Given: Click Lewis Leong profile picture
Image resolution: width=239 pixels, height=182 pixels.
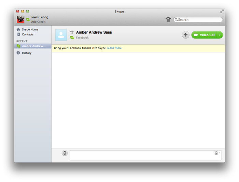Looking at the screenshot, I should [x=20, y=19].
